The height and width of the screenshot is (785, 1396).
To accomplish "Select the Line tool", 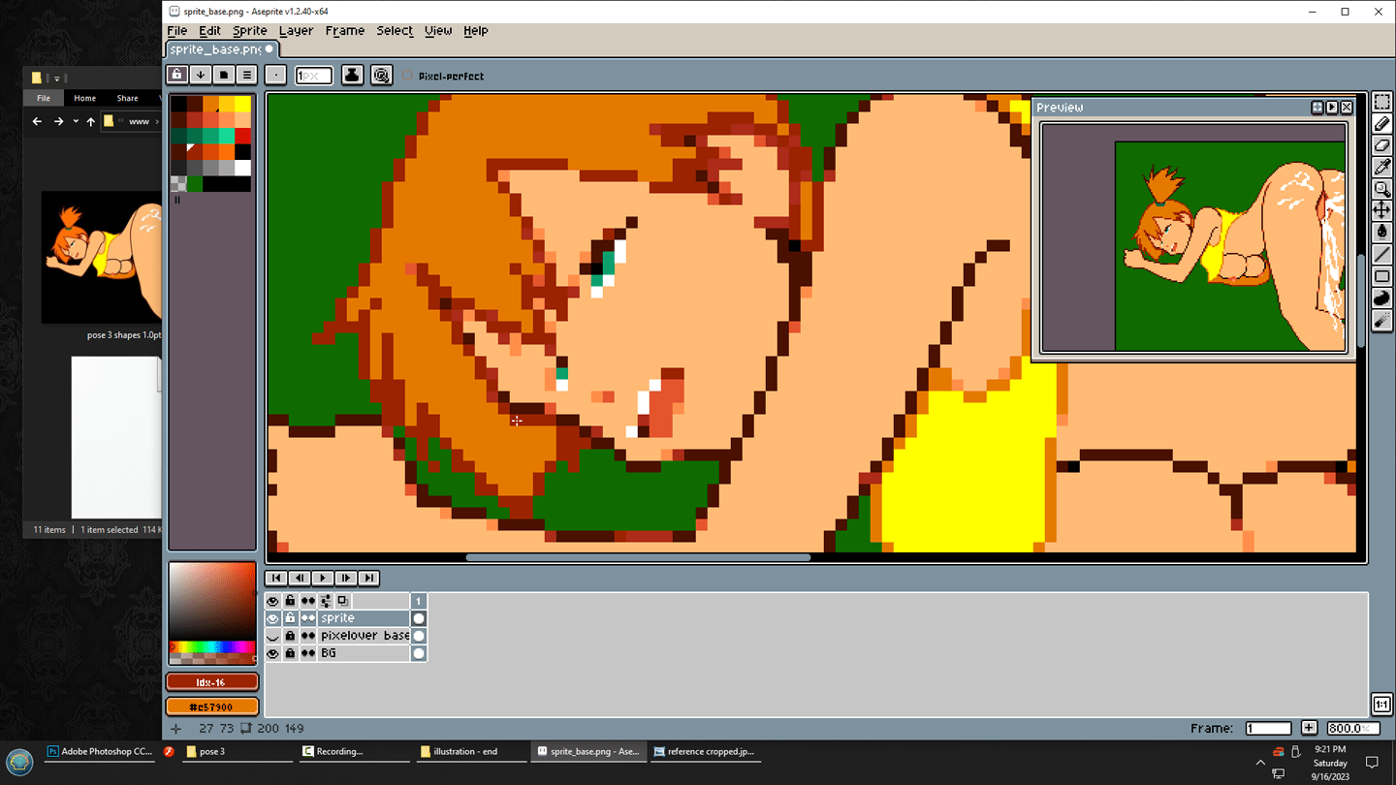I will point(1382,254).
